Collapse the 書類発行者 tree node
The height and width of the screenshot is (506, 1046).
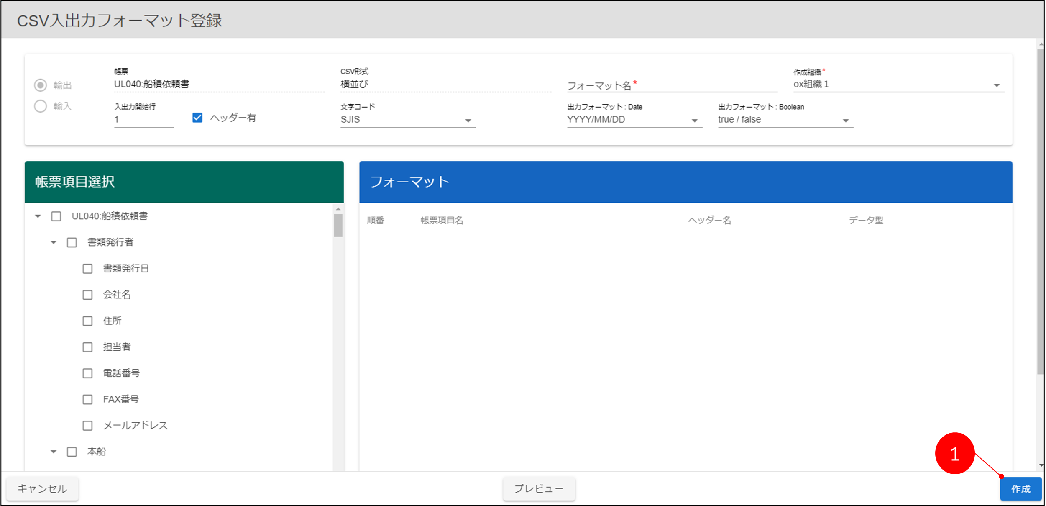[54, 243]
